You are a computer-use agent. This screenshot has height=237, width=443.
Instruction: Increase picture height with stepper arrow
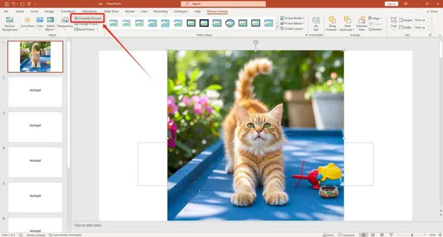[428, 19]
